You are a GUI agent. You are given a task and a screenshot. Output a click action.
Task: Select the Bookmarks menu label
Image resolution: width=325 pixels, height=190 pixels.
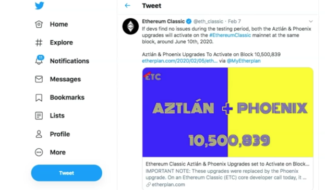(67, 98)
